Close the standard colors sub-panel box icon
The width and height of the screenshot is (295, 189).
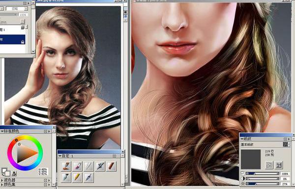[45, 132]
